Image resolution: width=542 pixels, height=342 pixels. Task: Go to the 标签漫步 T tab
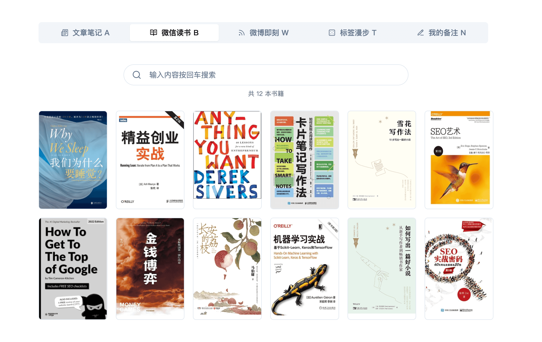pyautogui.click(x=352, y=33)
